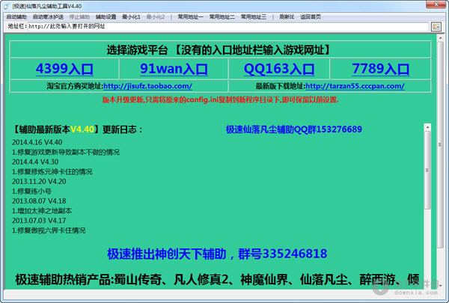Click the 启动辅助 menu item
The width and height of the screenshot is (449, 303).
[x=16, y=17]
